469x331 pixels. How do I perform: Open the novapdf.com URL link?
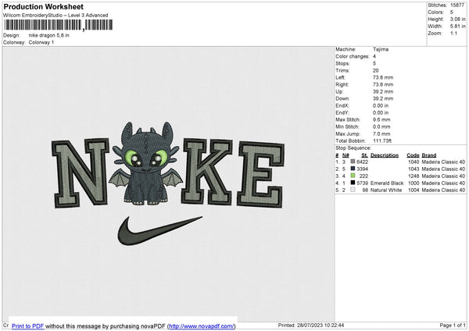pos(202,326)
